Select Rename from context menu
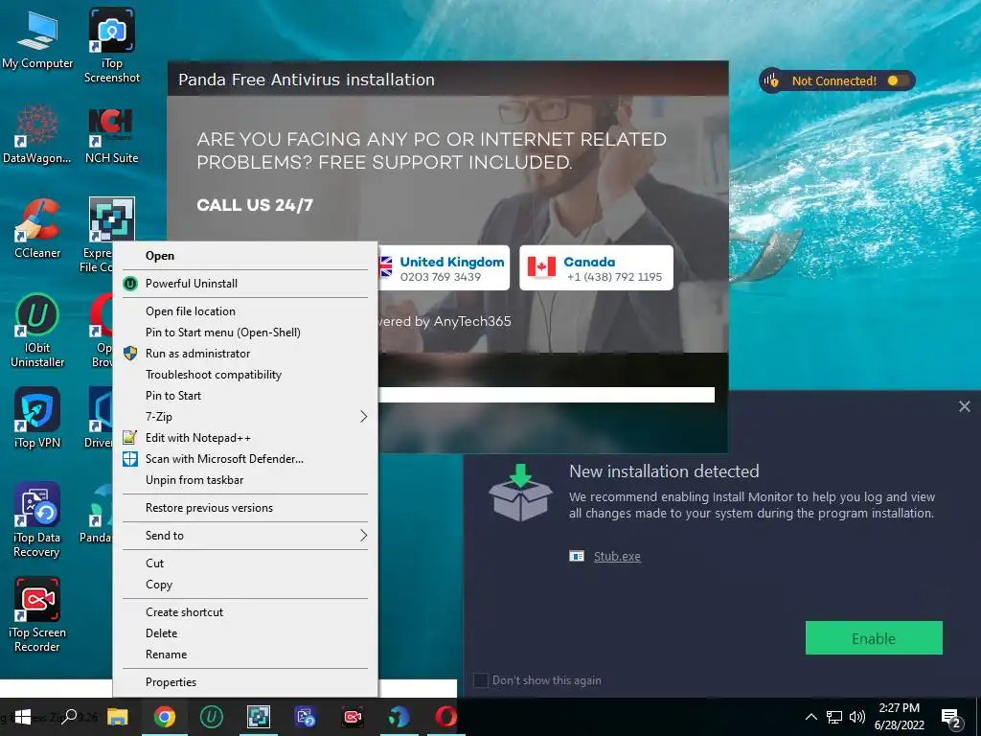The image size is (981, 736). [x=244, y=655]
